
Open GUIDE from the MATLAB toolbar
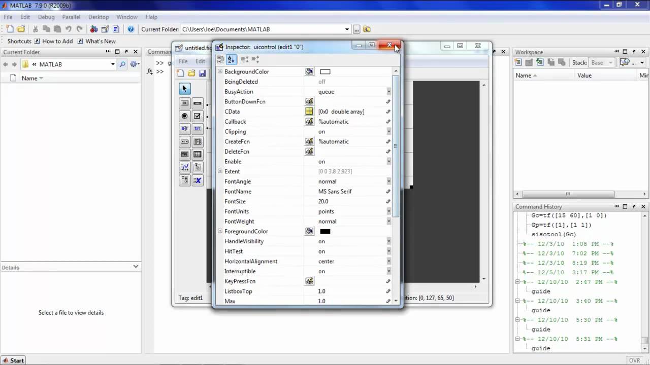pyautogui.click(x=105, y=29)
